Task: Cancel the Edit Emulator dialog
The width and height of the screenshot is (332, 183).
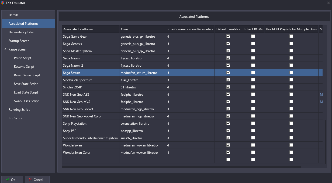Action: (37, 180)
